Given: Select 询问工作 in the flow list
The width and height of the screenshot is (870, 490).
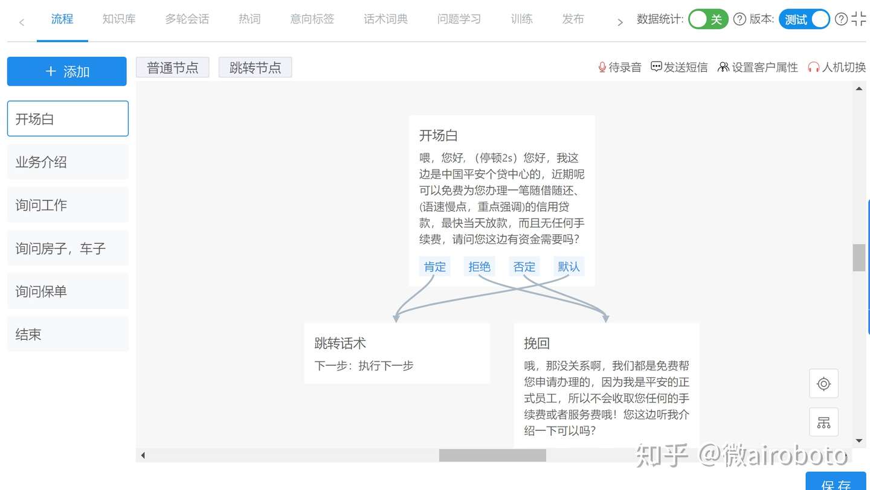Looking at the screenshot, I should [x=68, y=205].
